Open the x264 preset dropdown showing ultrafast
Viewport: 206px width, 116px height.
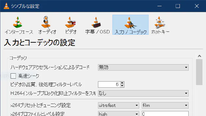119,105
